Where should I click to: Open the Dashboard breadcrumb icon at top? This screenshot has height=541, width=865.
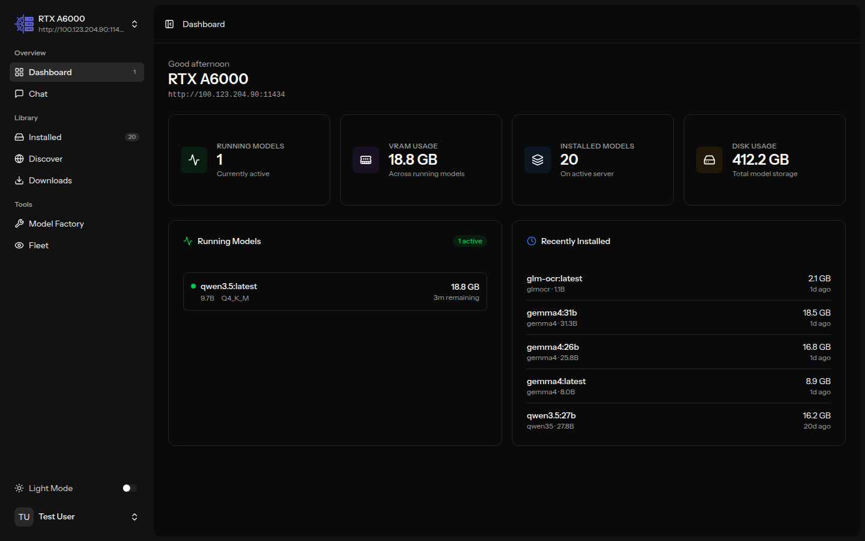(x=169, y=24)
